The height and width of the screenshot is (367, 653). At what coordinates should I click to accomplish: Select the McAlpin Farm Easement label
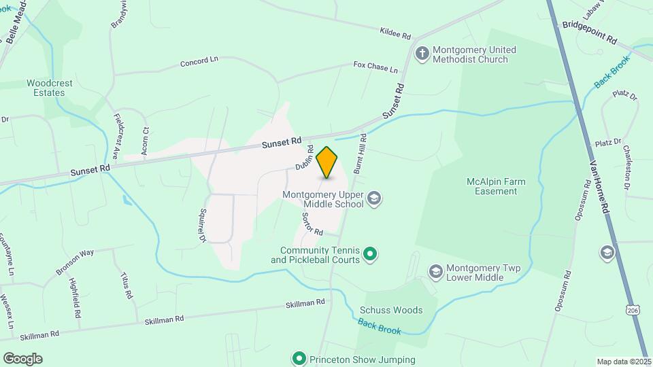pos(496,186)
